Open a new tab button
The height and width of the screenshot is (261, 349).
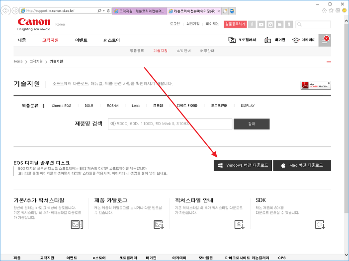coord(225,11)
